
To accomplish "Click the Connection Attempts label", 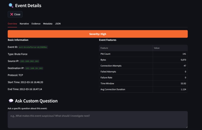I will (x=111, y=66).
